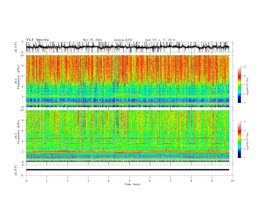Screen dimensions: 262x203
Task: Click the '5' tick on the time axis
Action: (x=129, y=181)
